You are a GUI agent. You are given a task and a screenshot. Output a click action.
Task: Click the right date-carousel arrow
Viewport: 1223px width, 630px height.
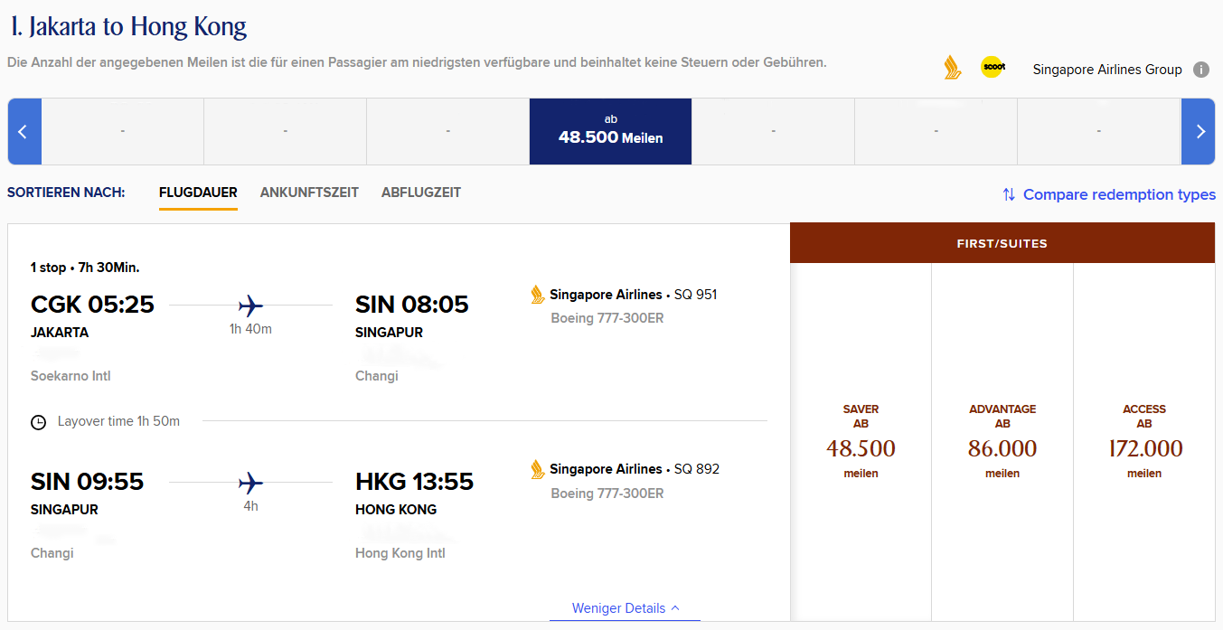point(1199,131)
